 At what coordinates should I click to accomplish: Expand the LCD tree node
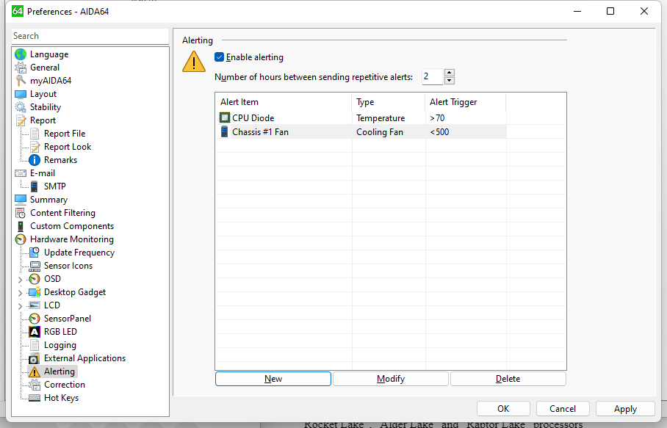[x=20, y=305]
